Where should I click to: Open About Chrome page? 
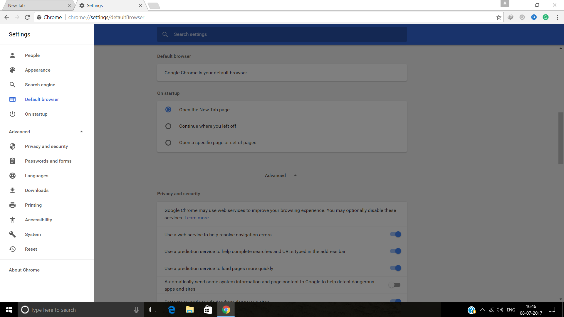(24, 270)
